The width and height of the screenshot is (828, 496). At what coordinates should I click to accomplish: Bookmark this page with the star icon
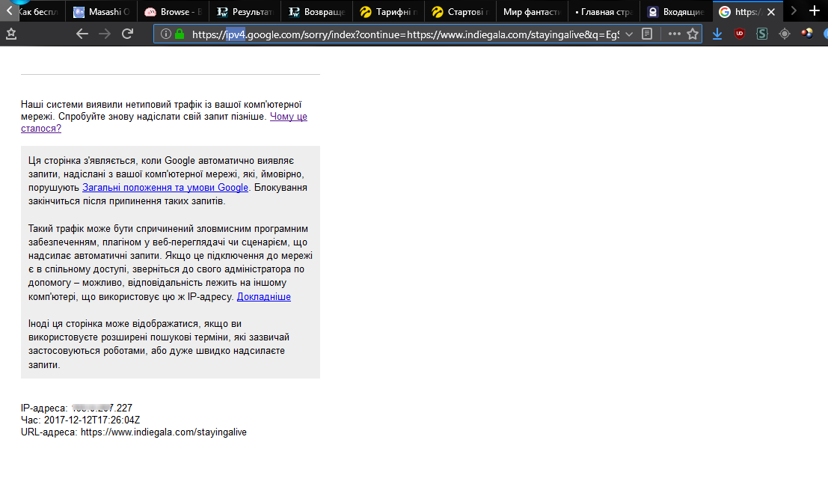[693, 34]
